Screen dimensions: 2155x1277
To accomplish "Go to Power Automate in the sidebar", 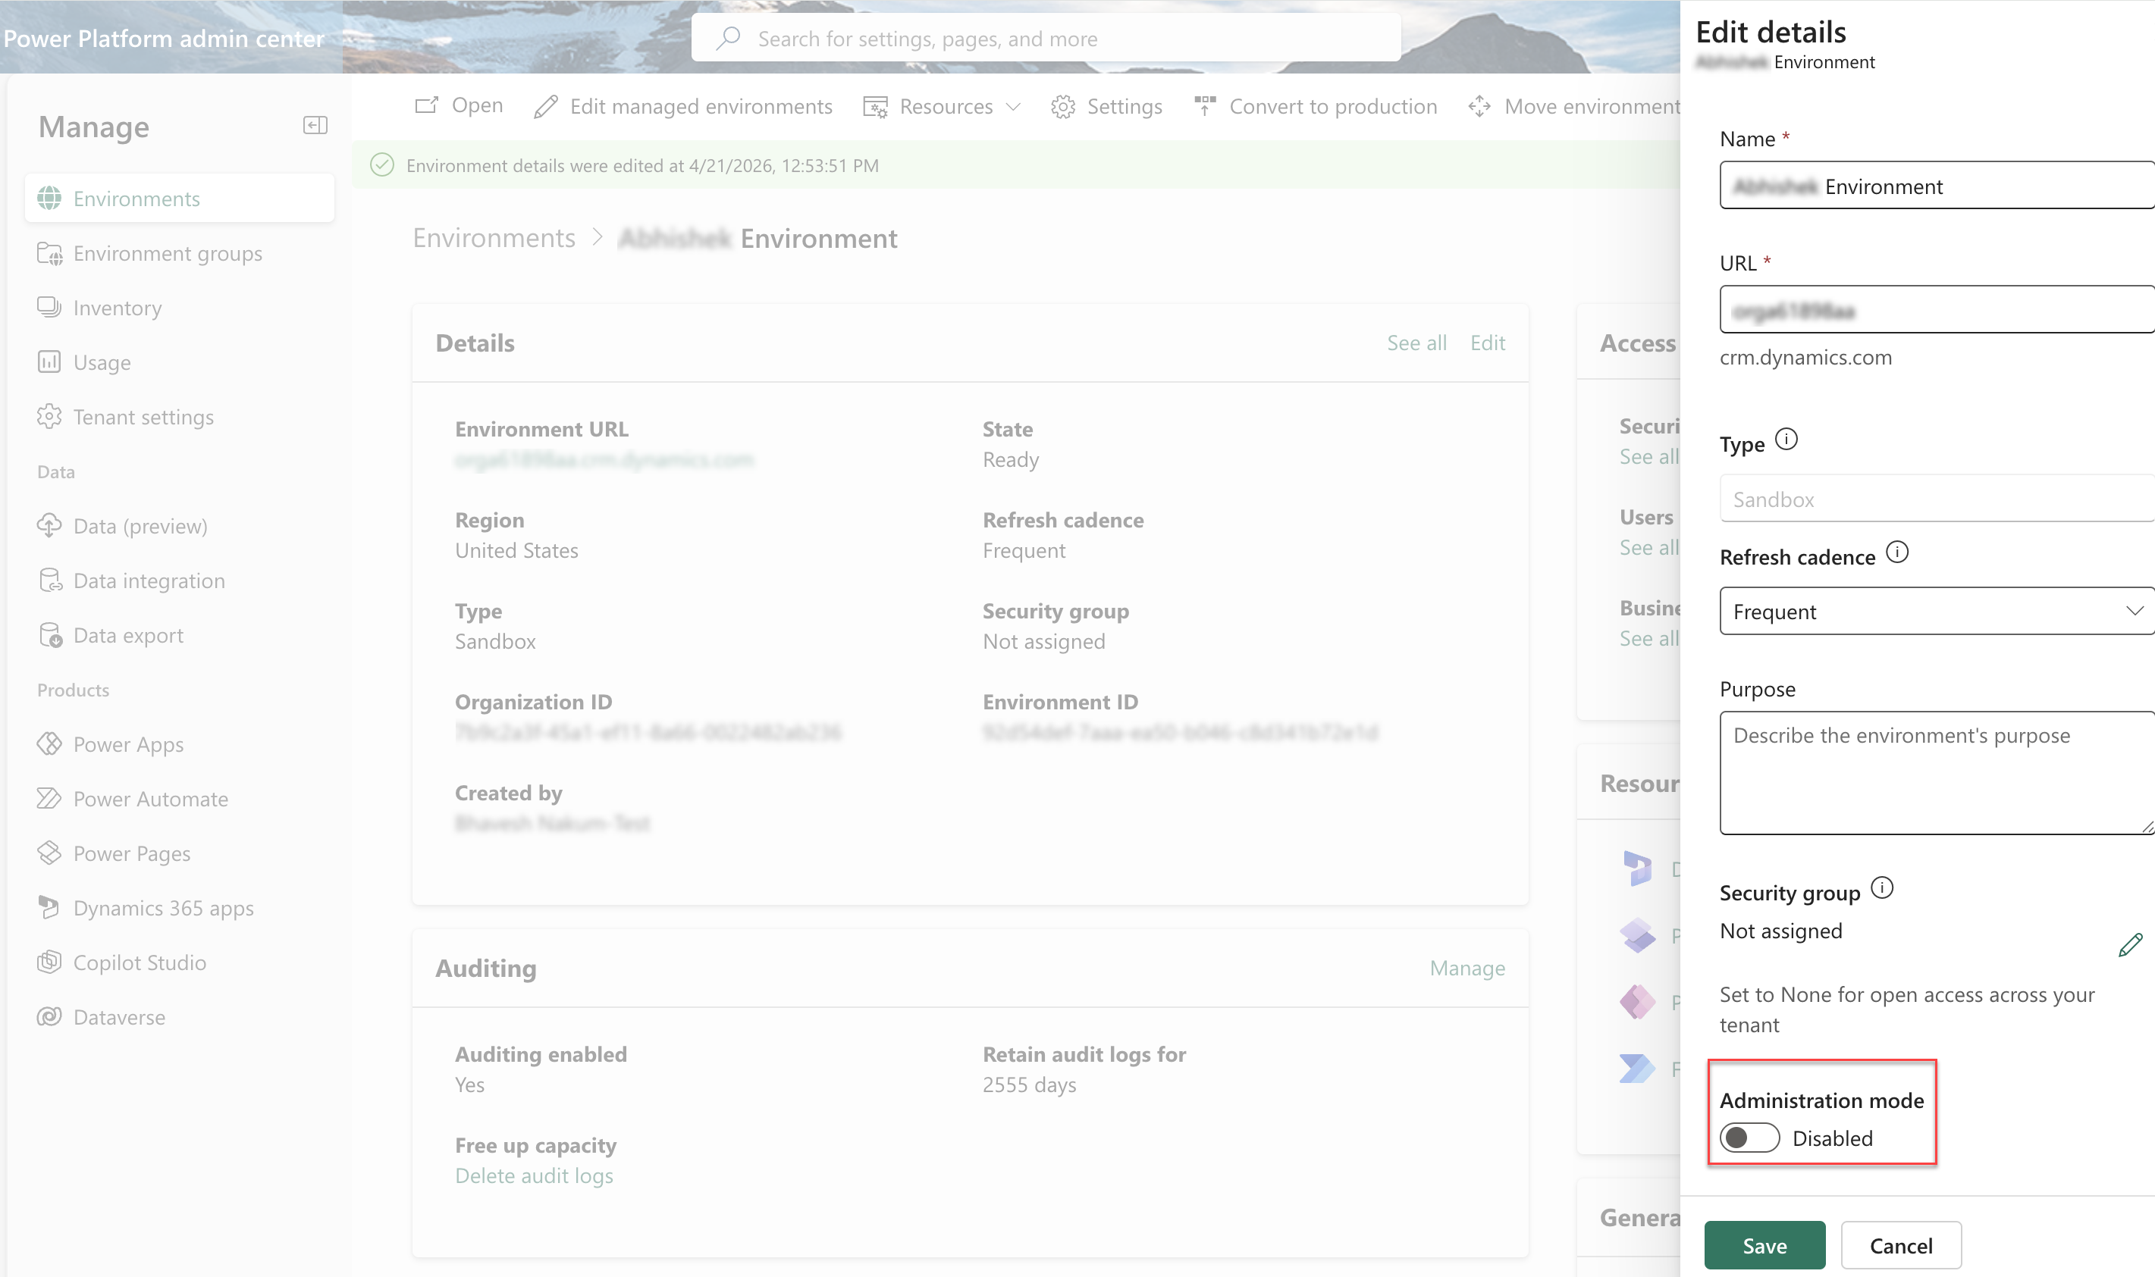I will point(151,799).
